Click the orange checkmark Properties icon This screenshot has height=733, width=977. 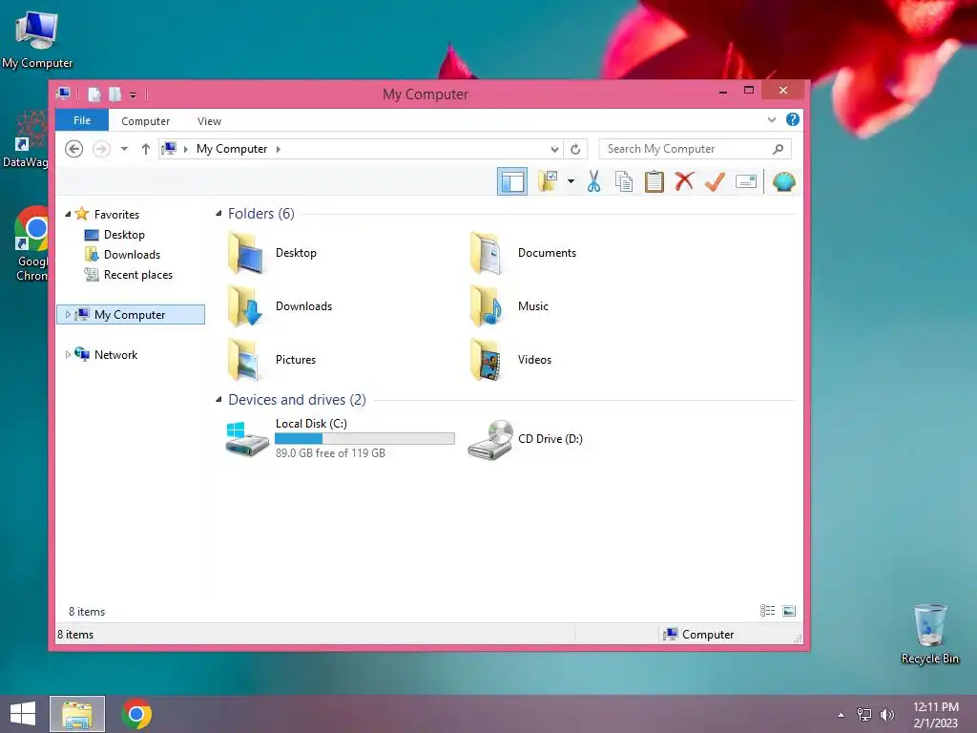click(715, 182)
